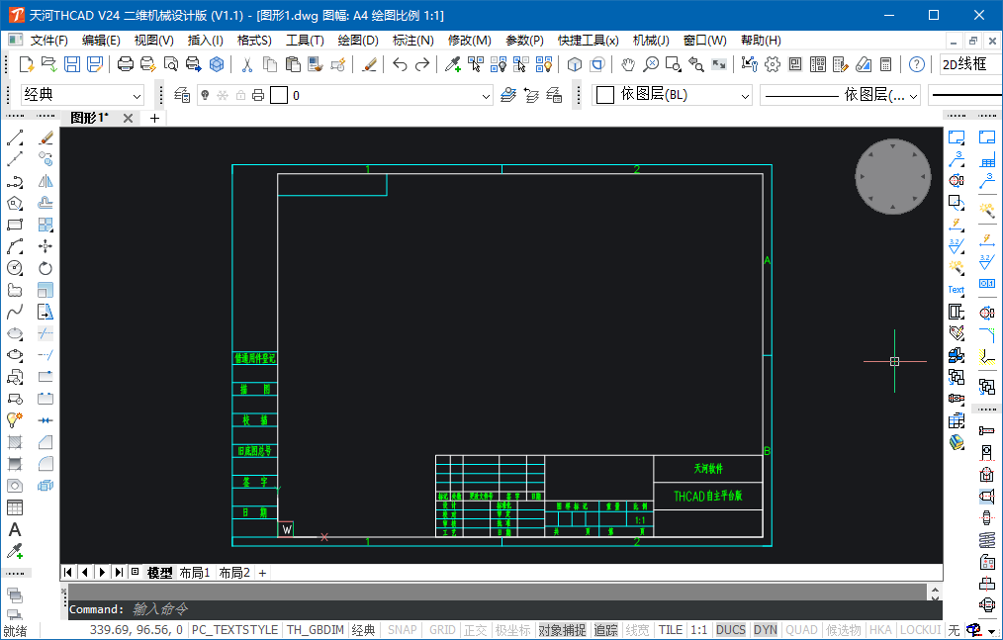Select the Rotate tool in left toolbar

click(46, 268)
